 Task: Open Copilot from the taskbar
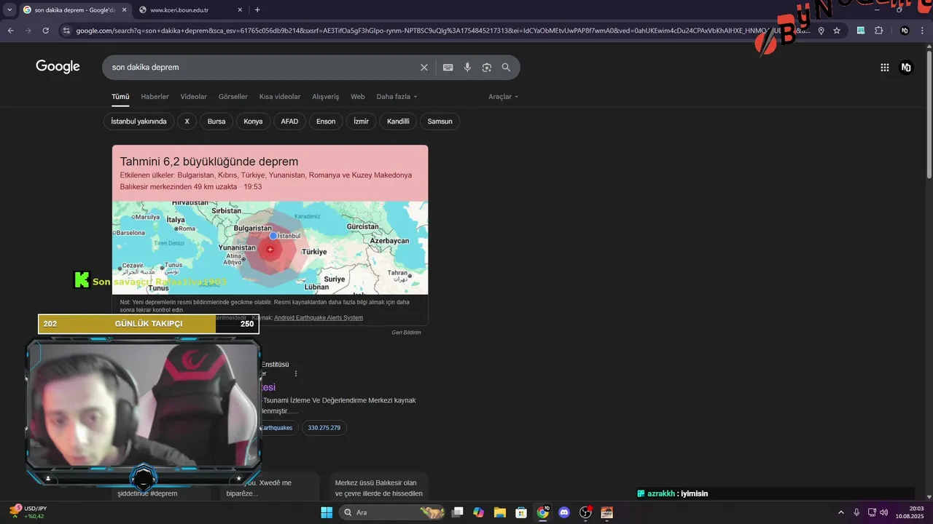479,512
